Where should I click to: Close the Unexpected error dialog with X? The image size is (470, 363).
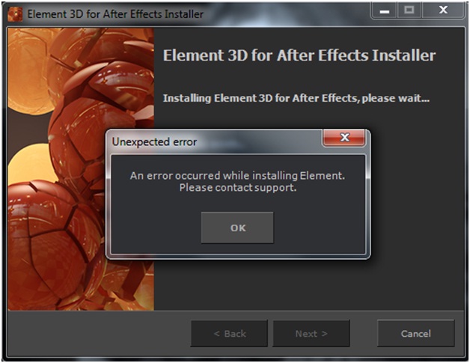(344, 138)
